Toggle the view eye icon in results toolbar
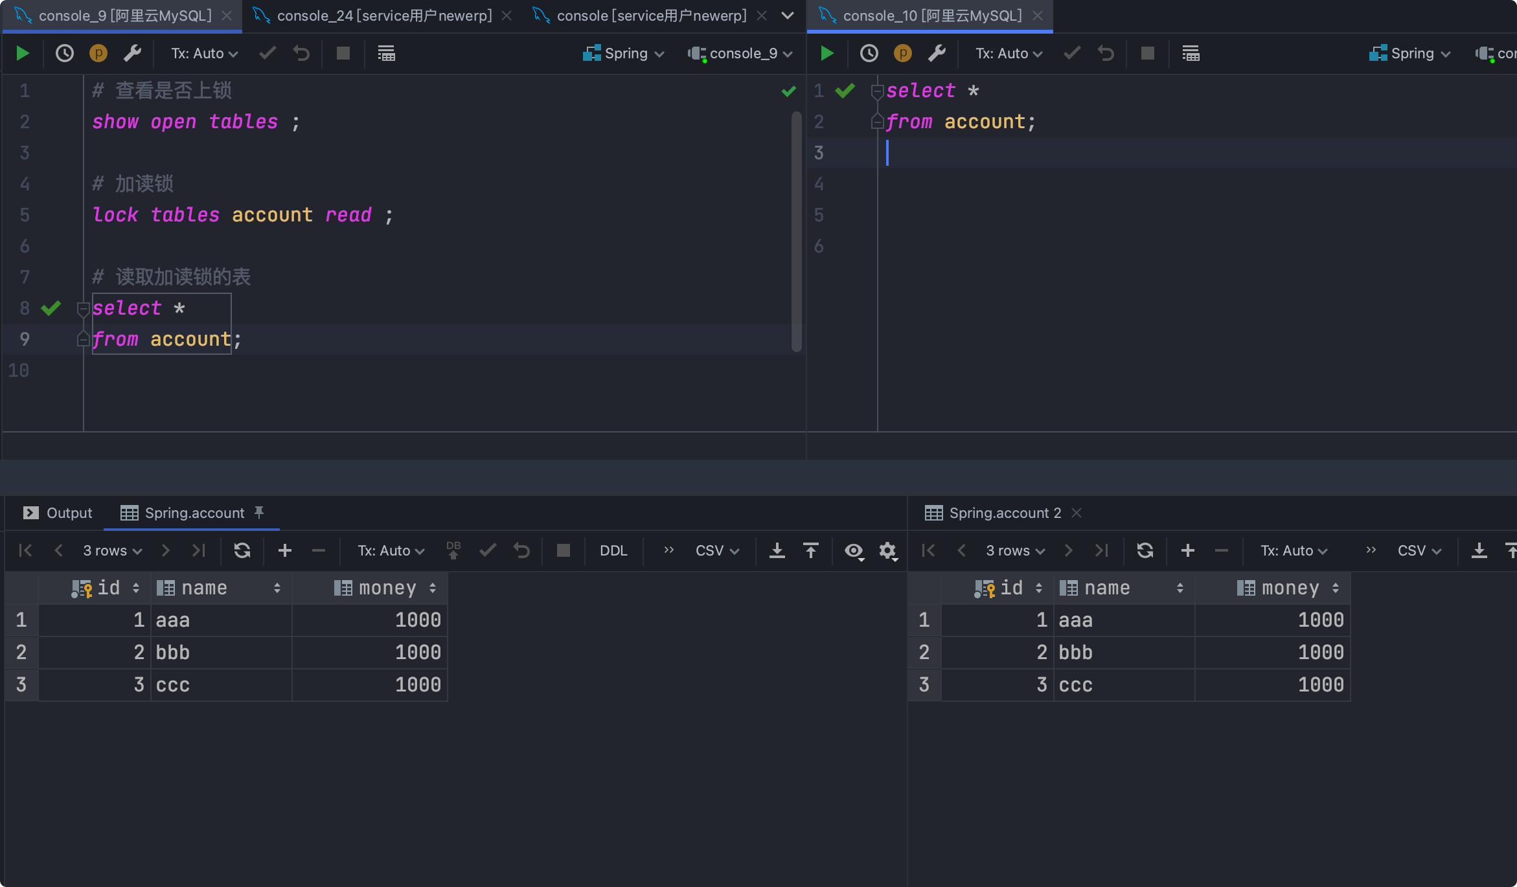1517x887 pixels. pos(854,550)
